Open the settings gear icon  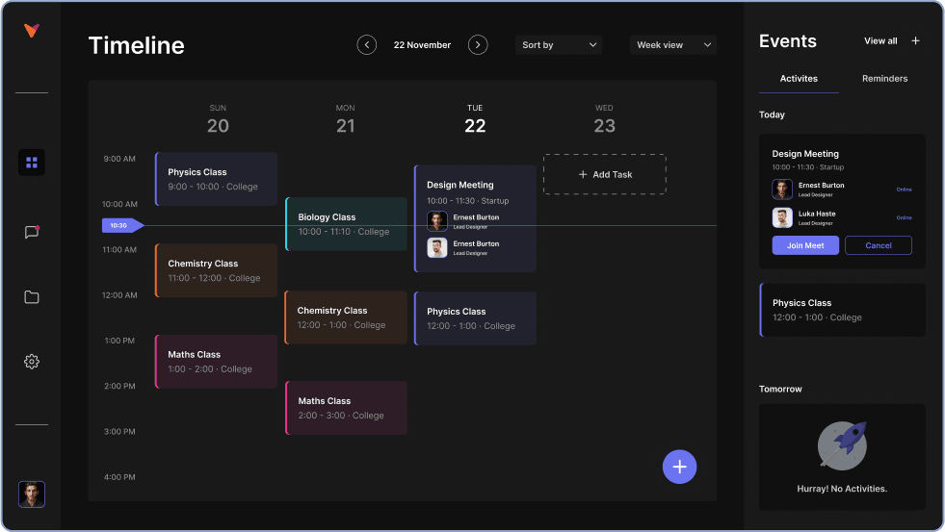[32, 361]
